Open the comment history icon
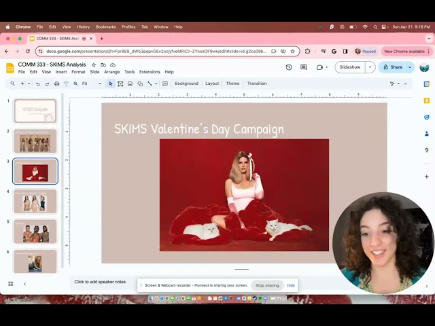435x326 pixels. click(304, 67)
